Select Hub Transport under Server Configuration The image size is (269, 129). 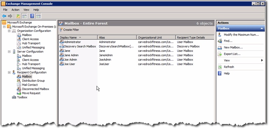31,64
